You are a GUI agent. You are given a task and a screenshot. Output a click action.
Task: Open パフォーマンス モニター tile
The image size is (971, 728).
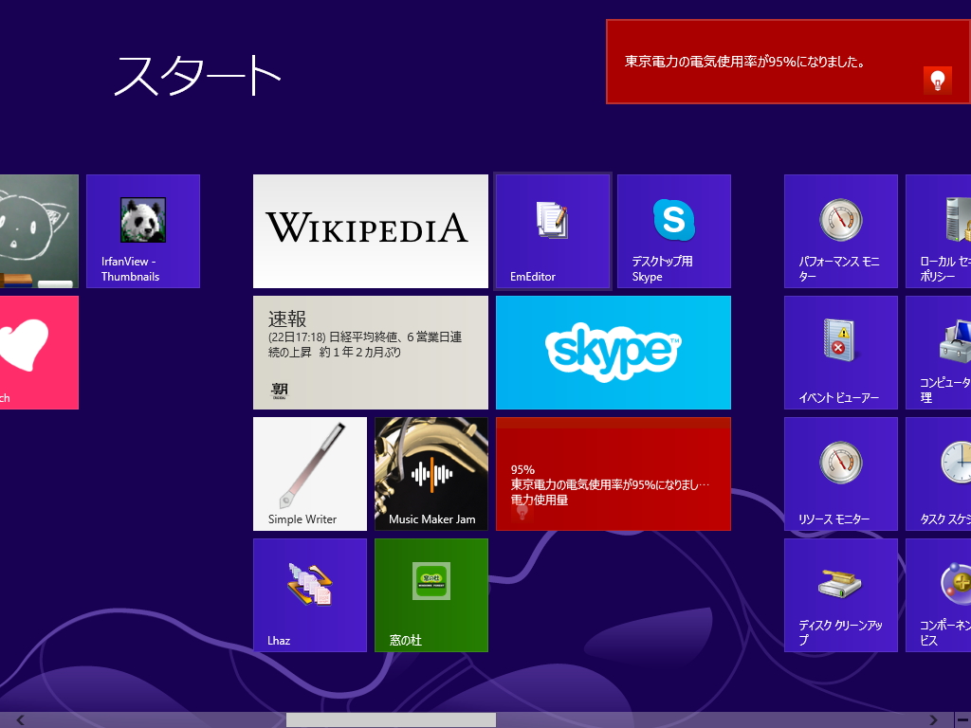pos(841,231)
